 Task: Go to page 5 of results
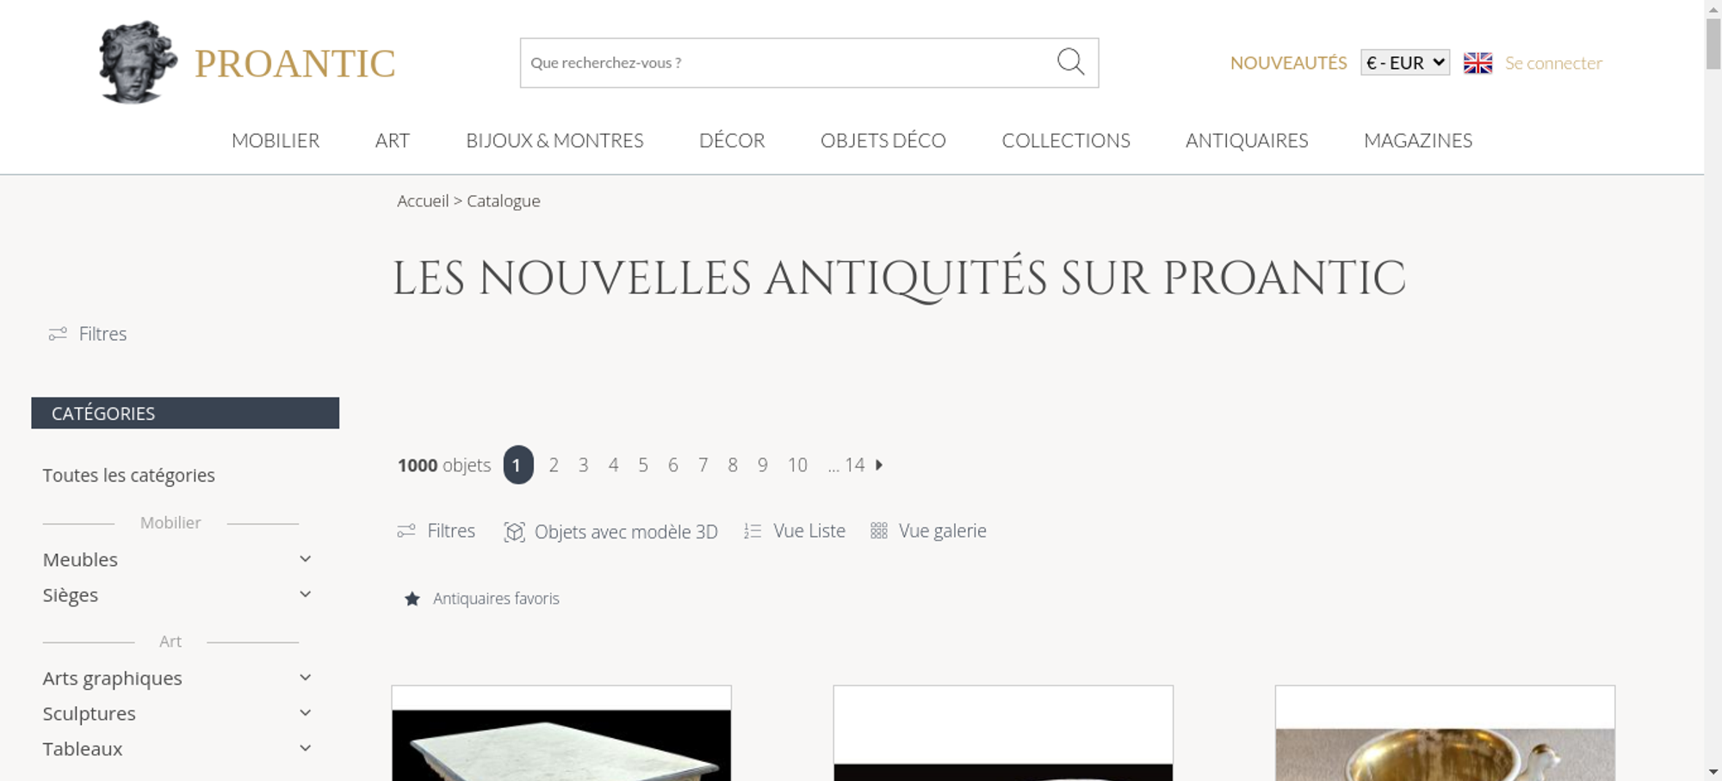pyautogui.click(x=643, y=465)
